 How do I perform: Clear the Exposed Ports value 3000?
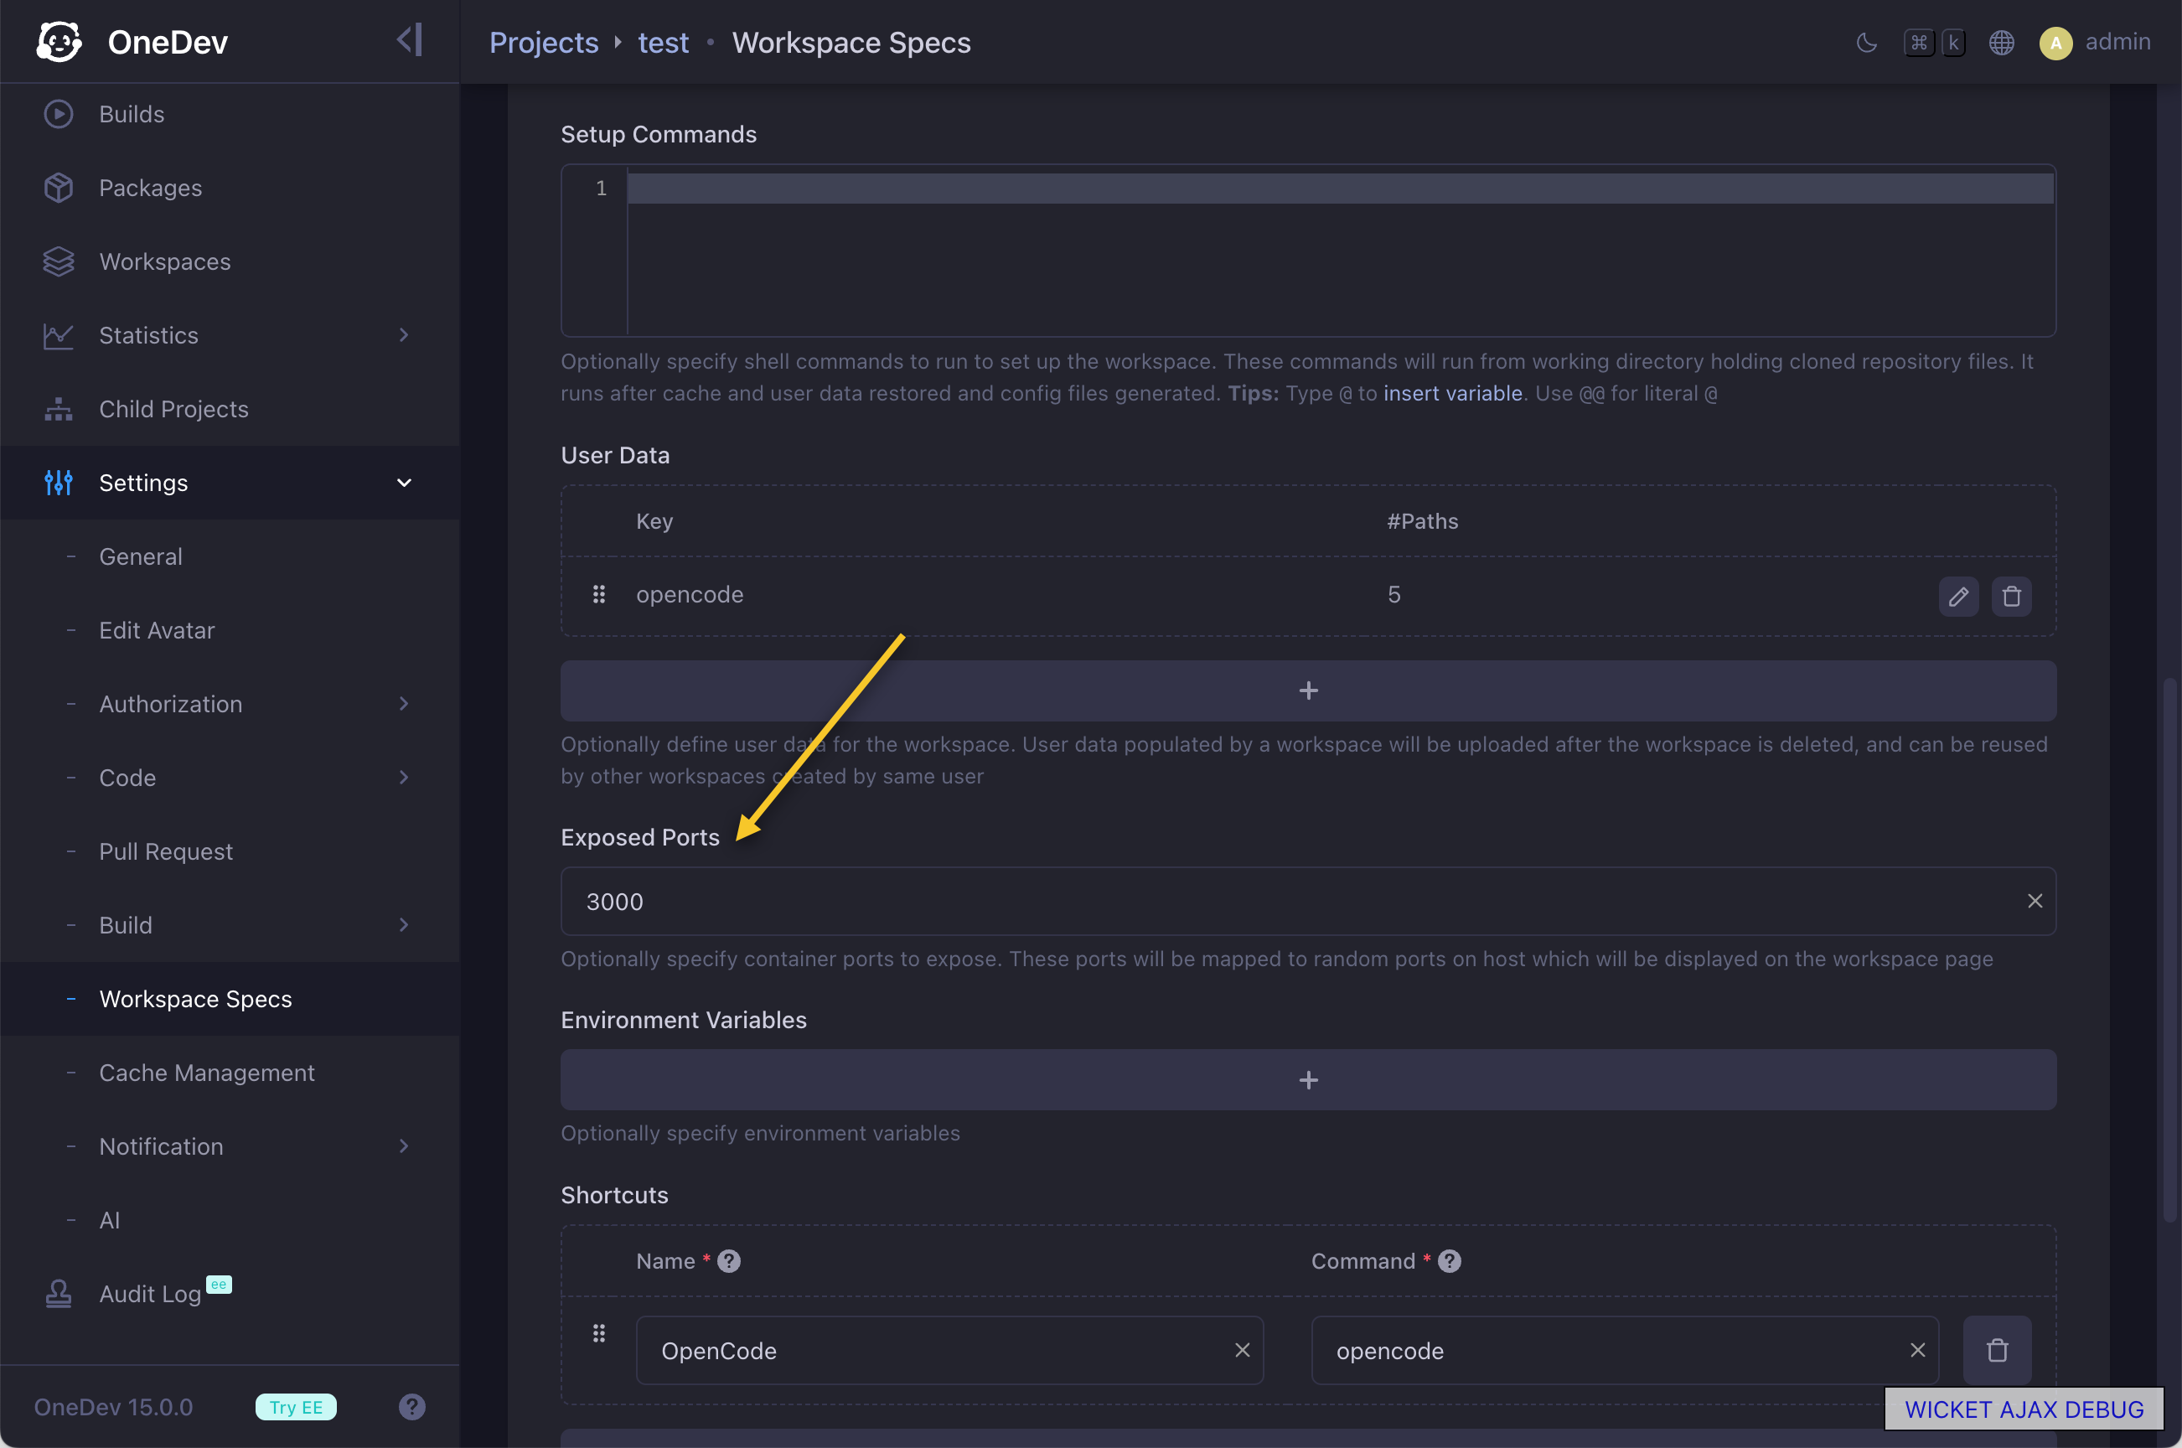pyautogui.click(x=2035, y=900)
